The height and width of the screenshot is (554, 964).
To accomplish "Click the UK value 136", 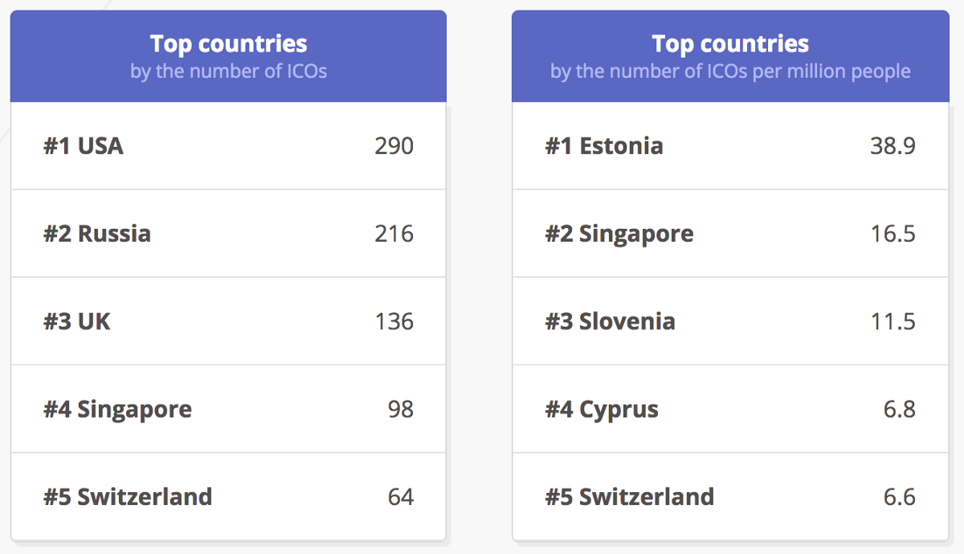I will (x=394, y=322).
